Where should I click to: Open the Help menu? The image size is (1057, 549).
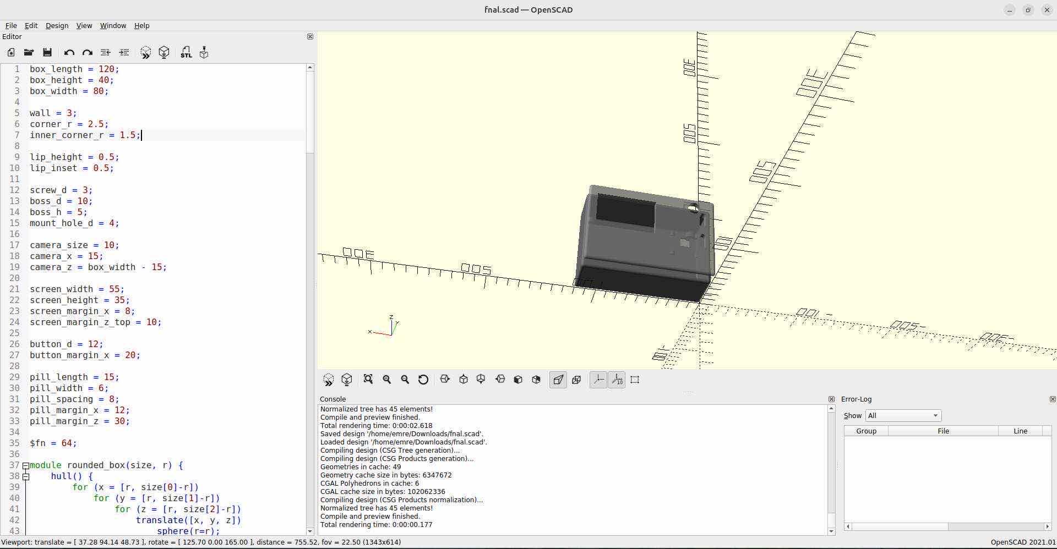point(141,26)
